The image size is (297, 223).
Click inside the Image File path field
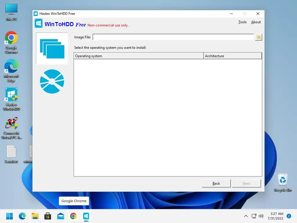[x=173, y=37]
